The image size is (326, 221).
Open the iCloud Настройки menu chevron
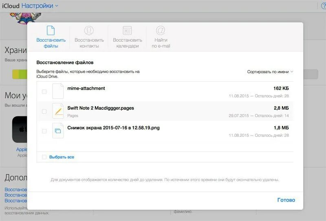[57, 6]
